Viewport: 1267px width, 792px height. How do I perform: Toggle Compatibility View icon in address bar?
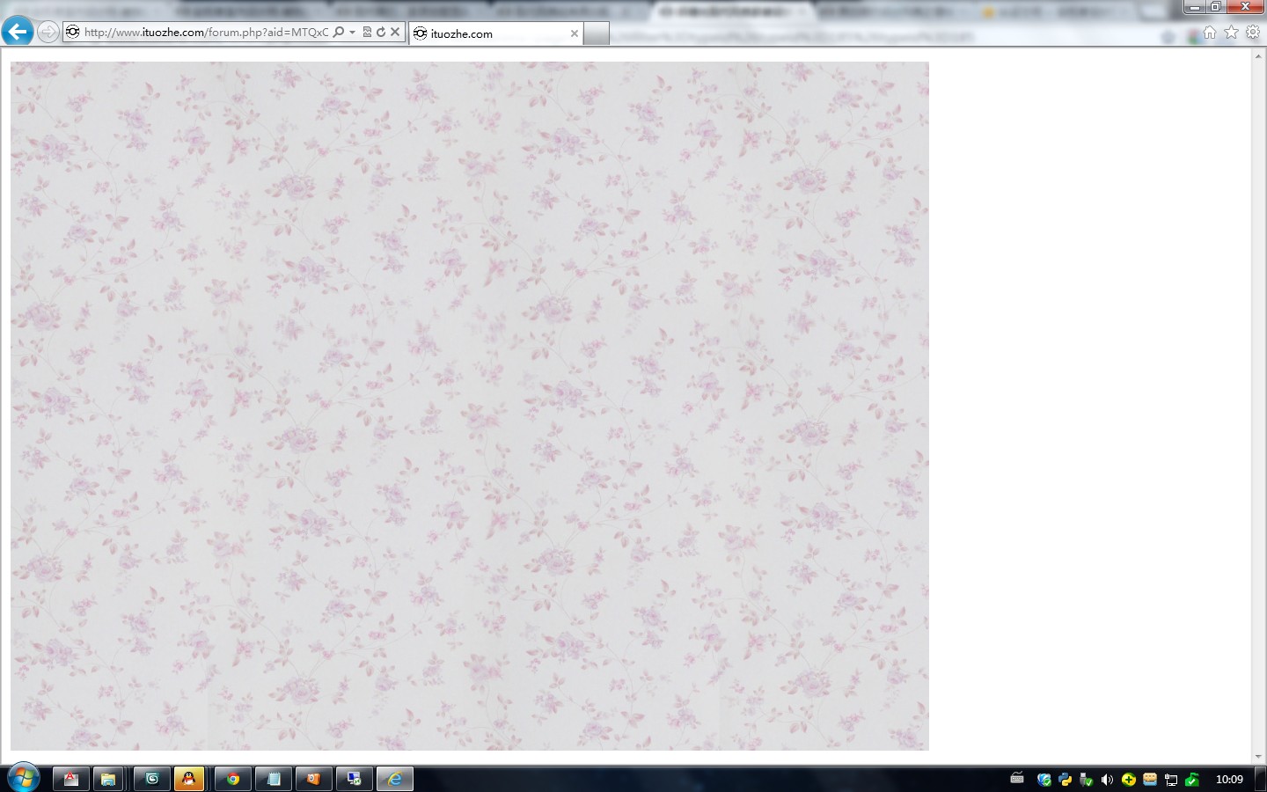[367, 32]
